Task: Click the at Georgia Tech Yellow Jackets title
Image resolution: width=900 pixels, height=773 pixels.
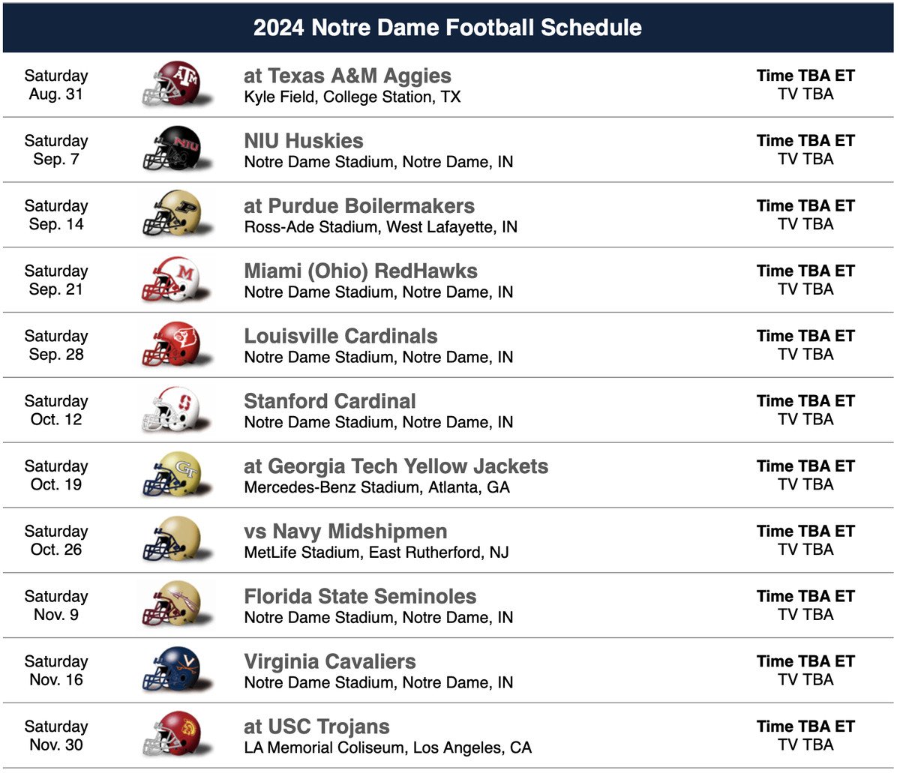Action: coord(396,467)
